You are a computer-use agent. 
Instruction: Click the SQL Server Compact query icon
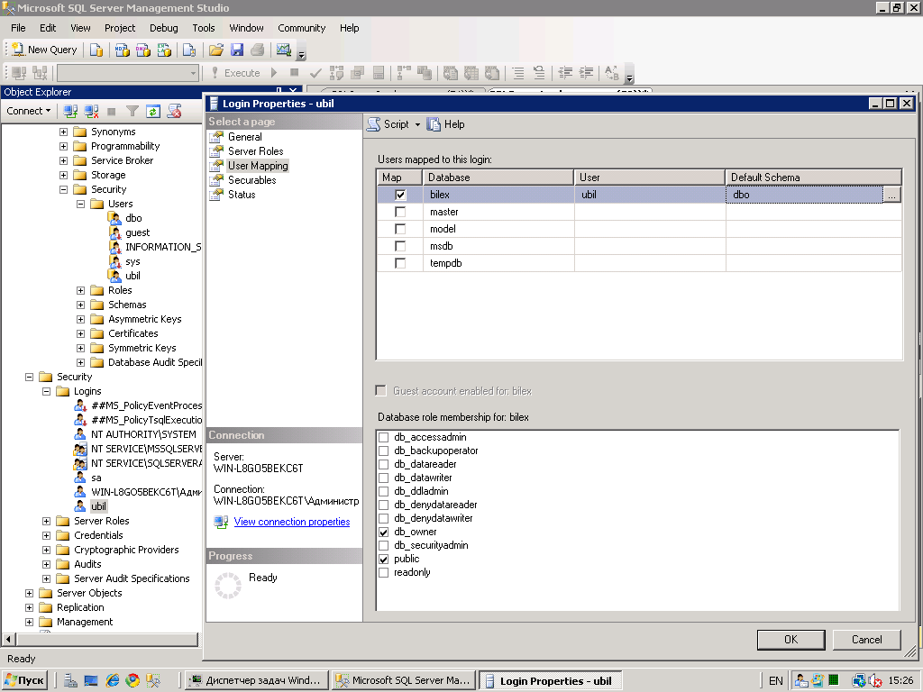point(189,50)
